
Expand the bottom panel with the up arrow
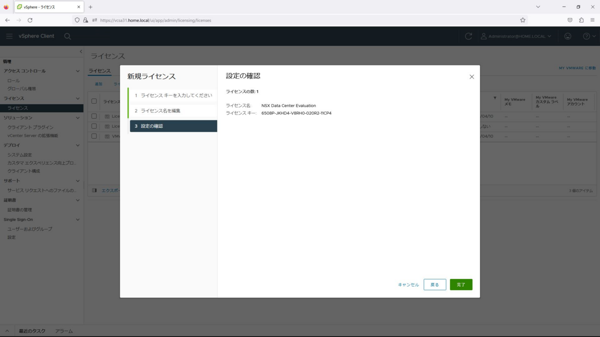point(7,331)
